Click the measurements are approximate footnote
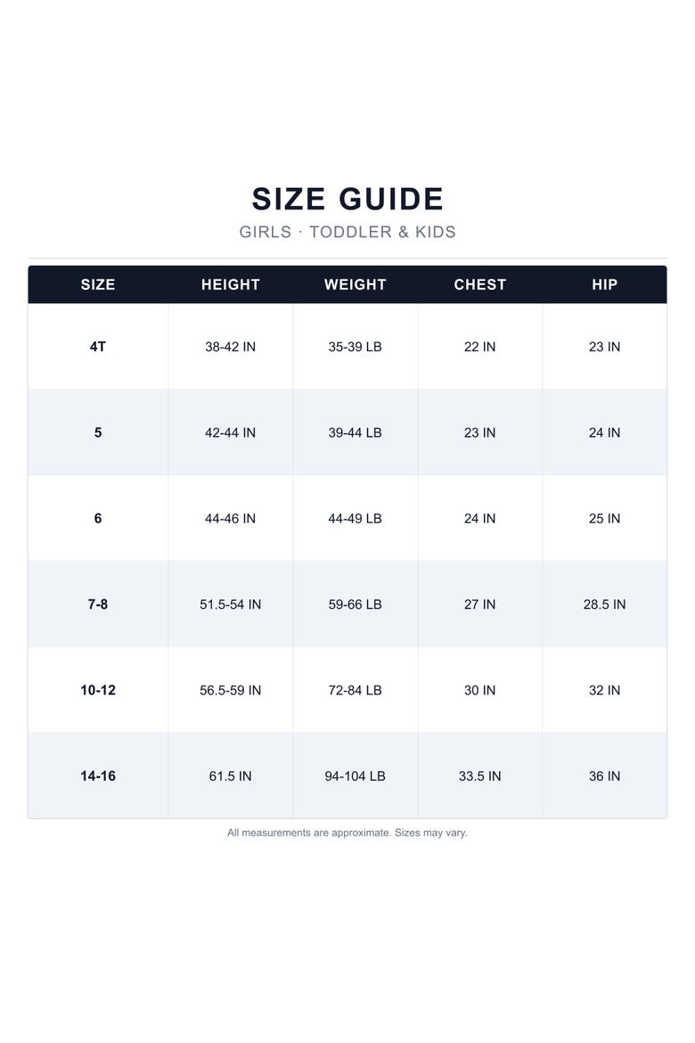The image size is (695, 1043). click(347, 833)
